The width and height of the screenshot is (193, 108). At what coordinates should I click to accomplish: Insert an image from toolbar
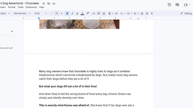(x=104, y=14)
